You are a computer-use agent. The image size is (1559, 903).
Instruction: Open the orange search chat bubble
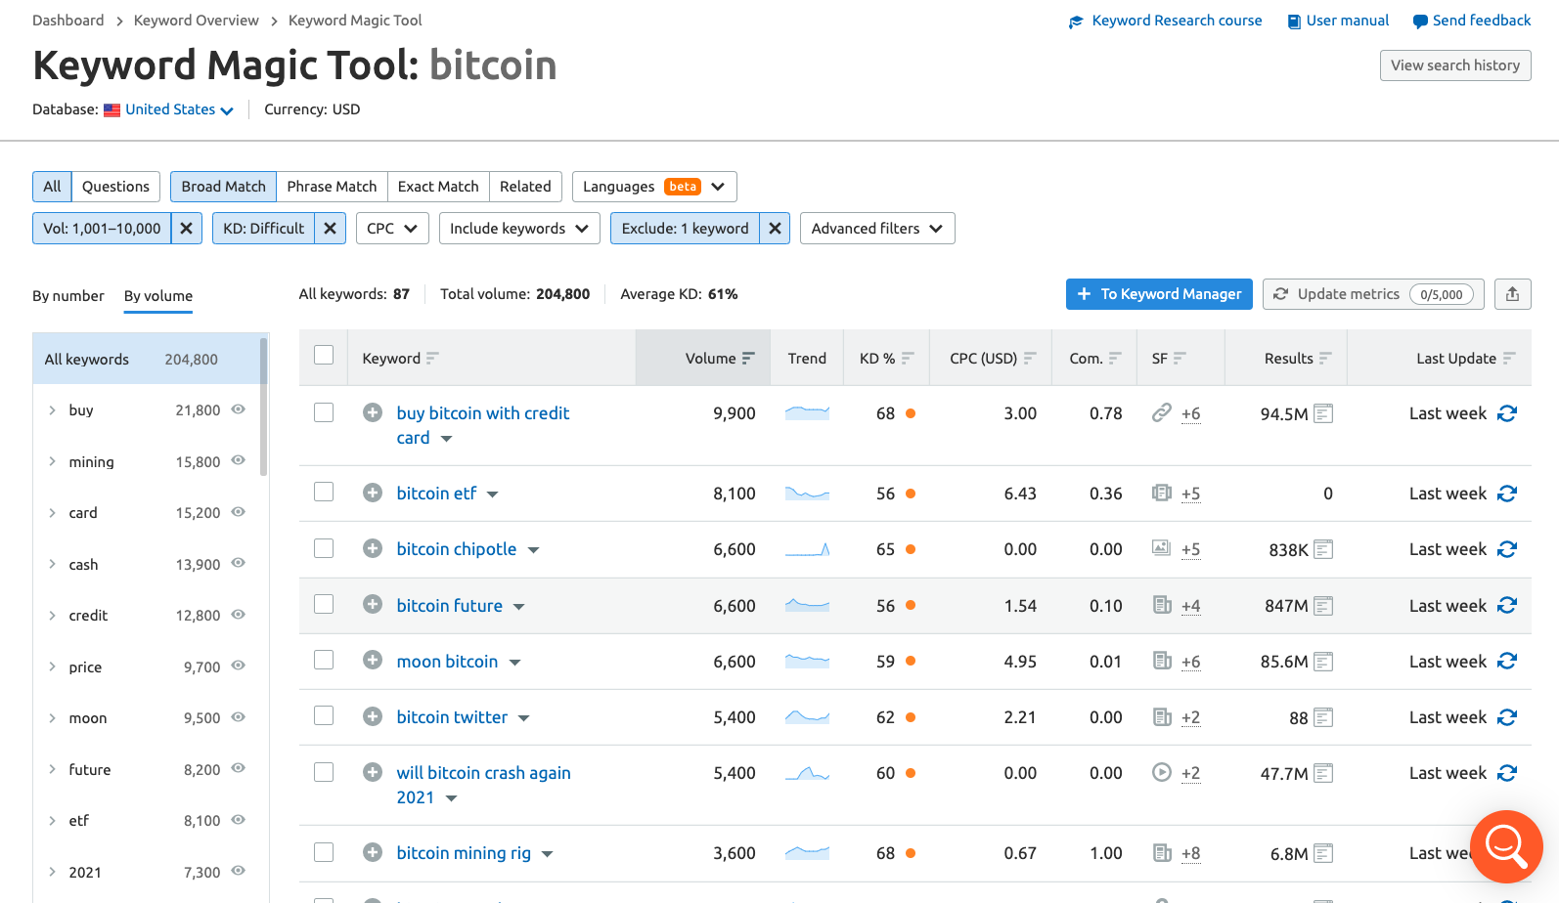(1506, 846)
